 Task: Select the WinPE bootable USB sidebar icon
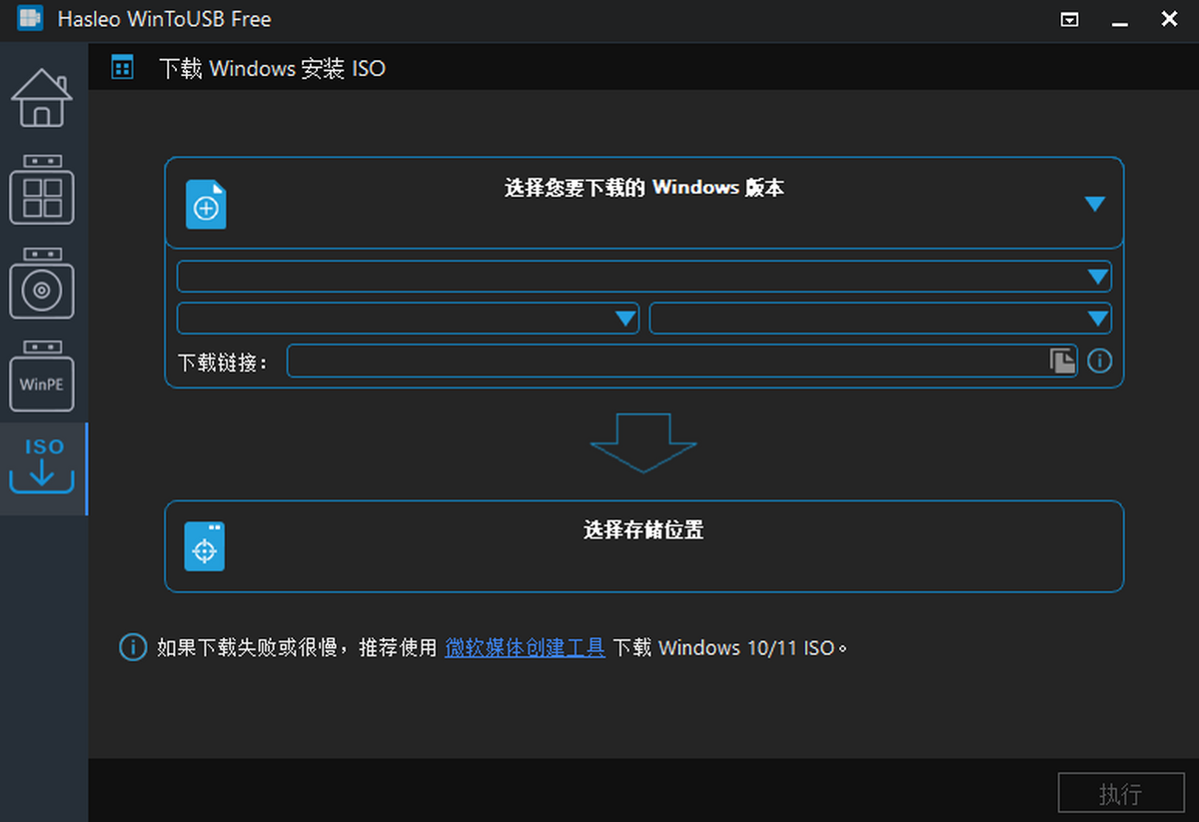pos(42,377)
